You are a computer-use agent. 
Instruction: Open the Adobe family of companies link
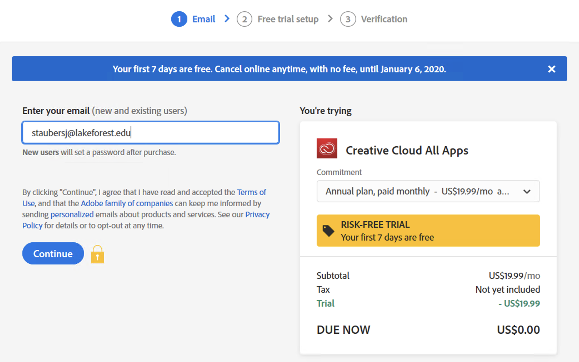click(127, 203)
